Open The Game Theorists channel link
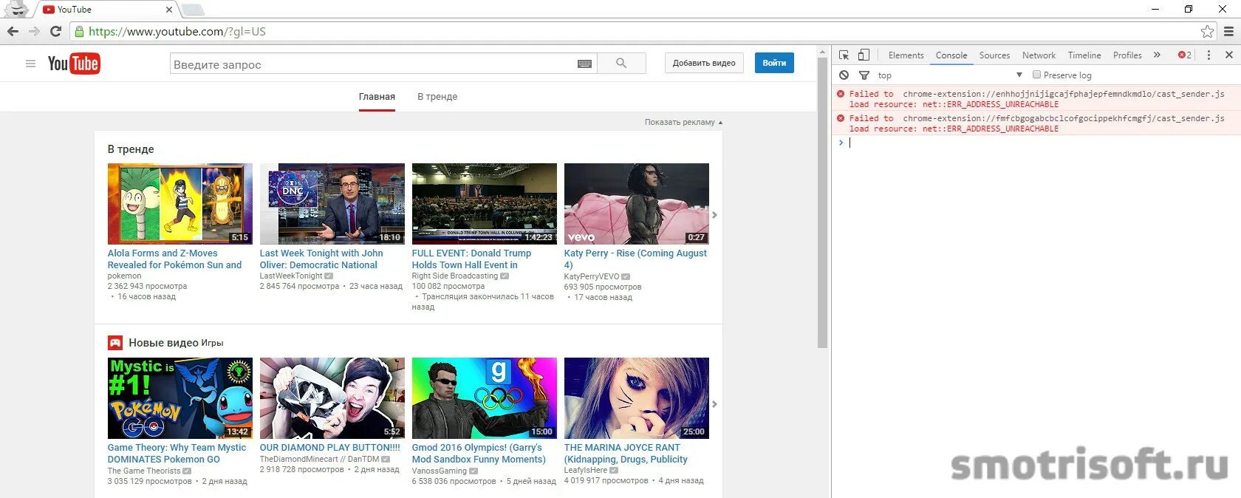Viewport: 1241px width, 498px height. (144, 471)
